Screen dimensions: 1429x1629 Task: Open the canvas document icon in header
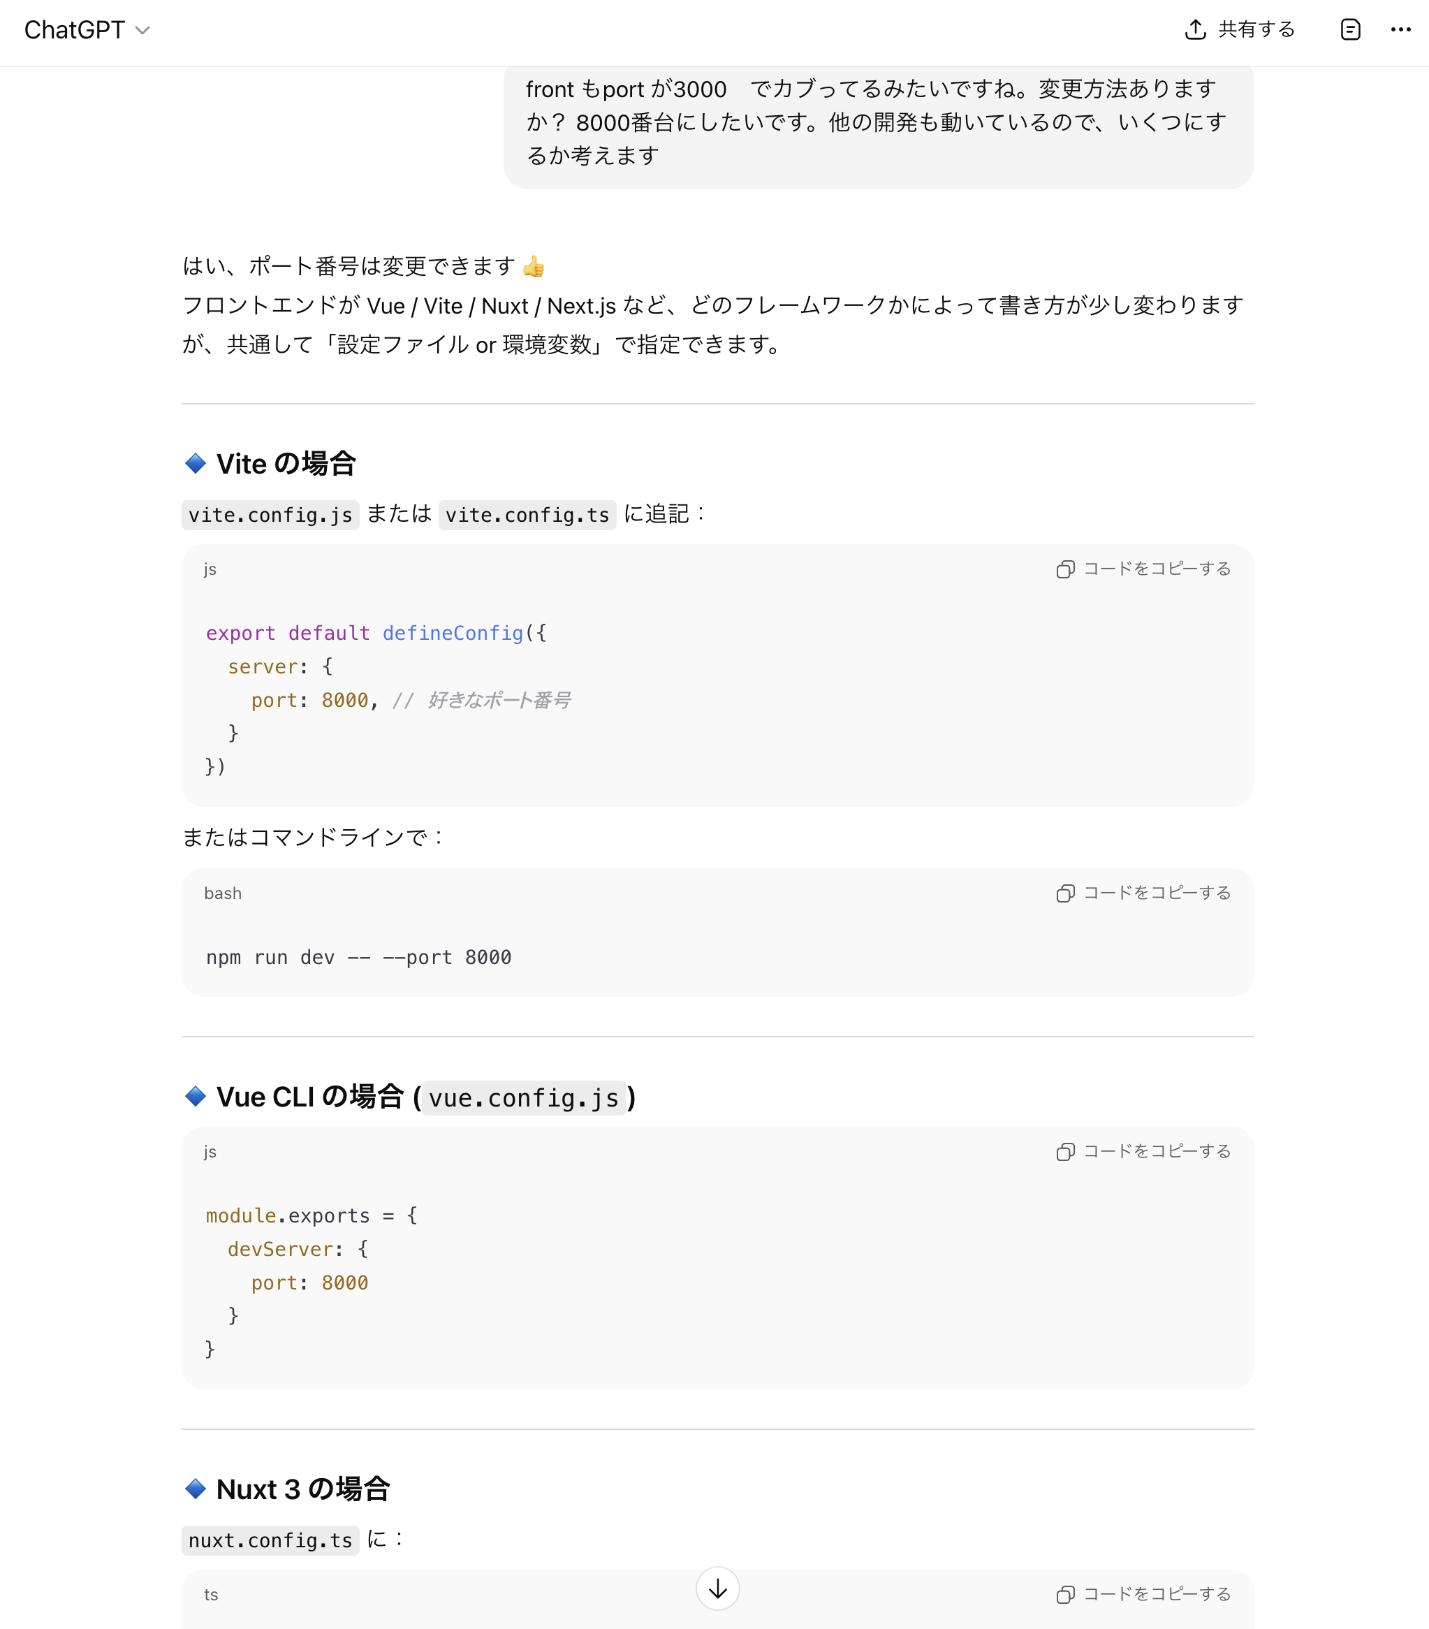pyautogui.click(x=1350, y=29)
